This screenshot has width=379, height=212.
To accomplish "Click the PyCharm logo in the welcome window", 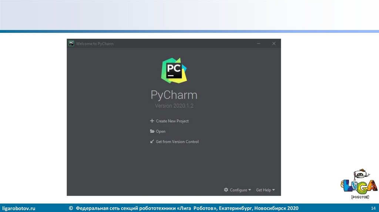I will click(x=174, y=71).
